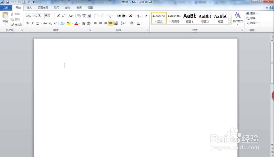Switch to the 邮件 Mailings tab
The height and width of the screenshot is (157, 274).
click(x=68, y=8)
